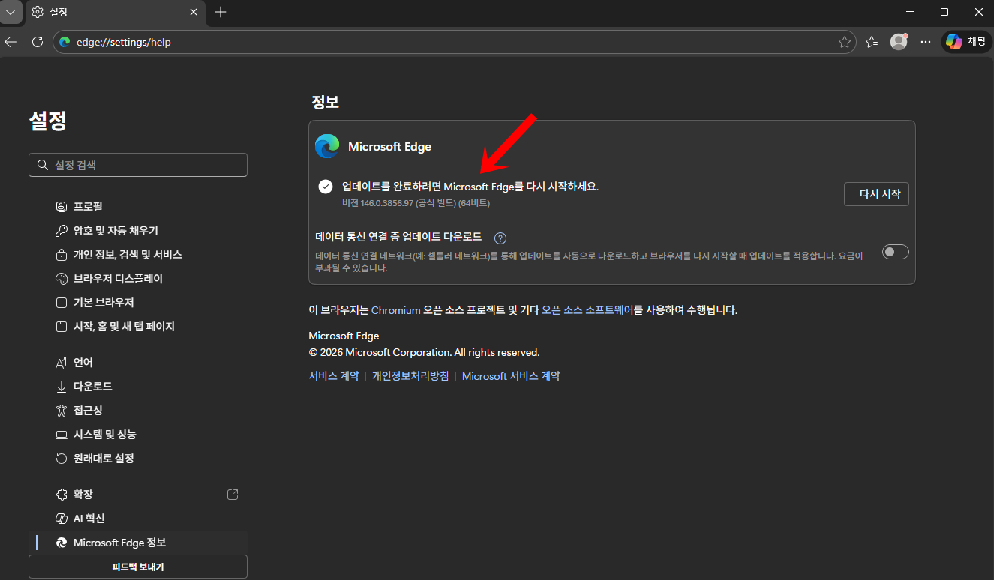The image size is (994, 580).
Task: Open 접근성 settings section
Action: coord(138,411)
